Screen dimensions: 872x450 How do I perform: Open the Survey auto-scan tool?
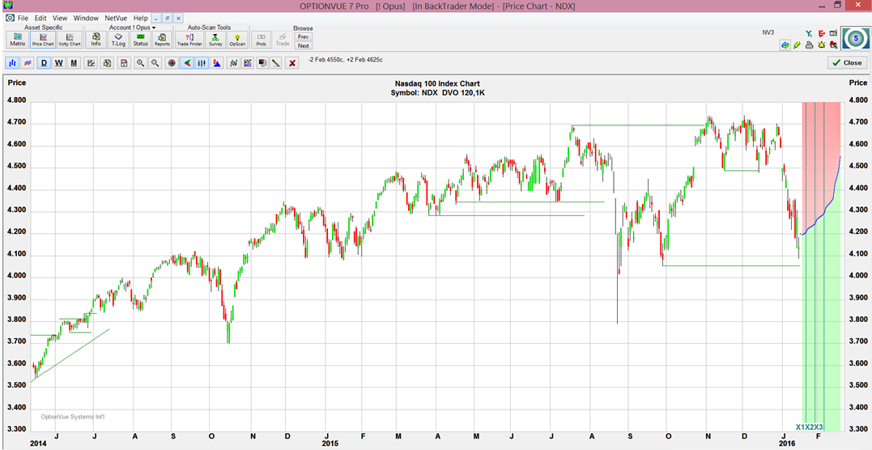(x=216, y=40)
